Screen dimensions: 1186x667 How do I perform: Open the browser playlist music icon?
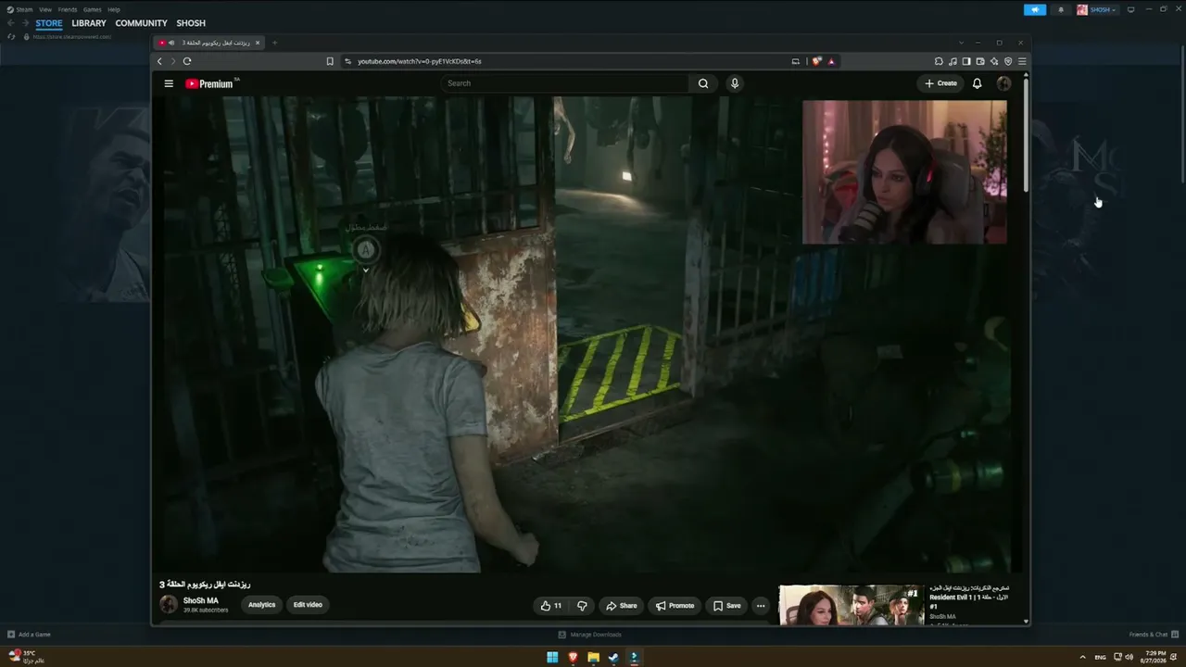[953, 61]
